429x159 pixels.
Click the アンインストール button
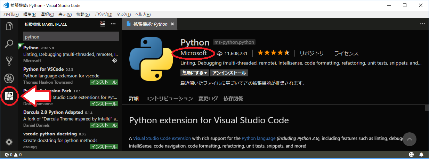[x=229, y=73]
